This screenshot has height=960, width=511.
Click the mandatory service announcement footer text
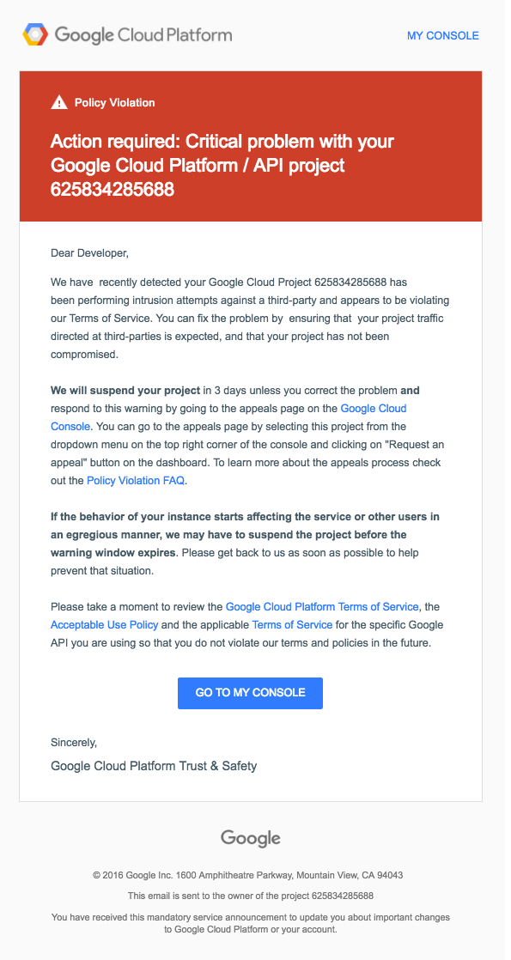[251, 923]
